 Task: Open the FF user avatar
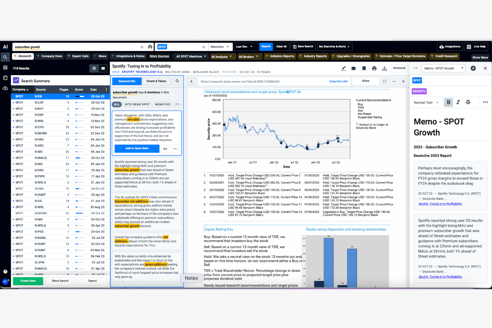(x=5, y=281)
